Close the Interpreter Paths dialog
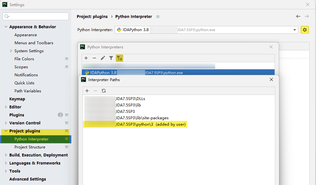The image size is (316, 185). (271, 80)
